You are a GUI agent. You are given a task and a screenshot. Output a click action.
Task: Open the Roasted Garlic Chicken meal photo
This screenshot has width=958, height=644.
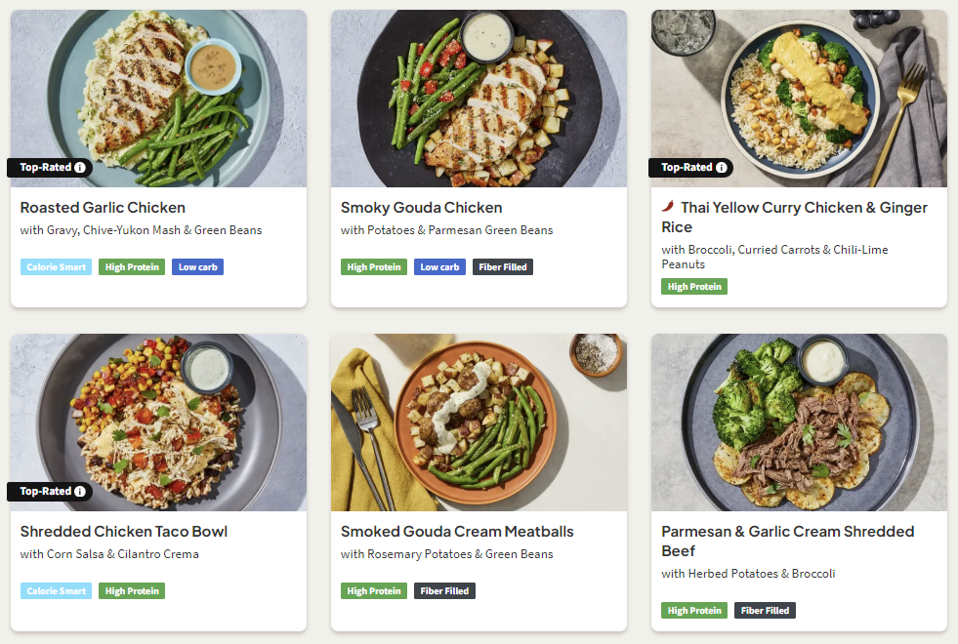[158, 98]
